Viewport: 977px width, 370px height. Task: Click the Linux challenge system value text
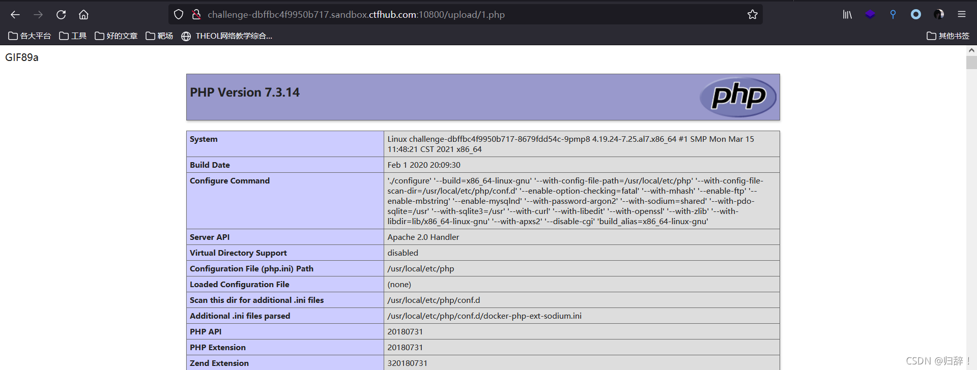coord(571,144)
